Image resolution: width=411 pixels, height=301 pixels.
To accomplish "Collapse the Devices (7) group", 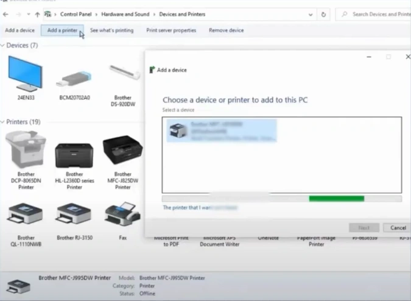I will (x=3, y=46).
